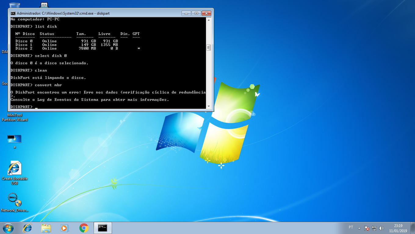Click the "No computador: PC-PC" line

(35, 19)
